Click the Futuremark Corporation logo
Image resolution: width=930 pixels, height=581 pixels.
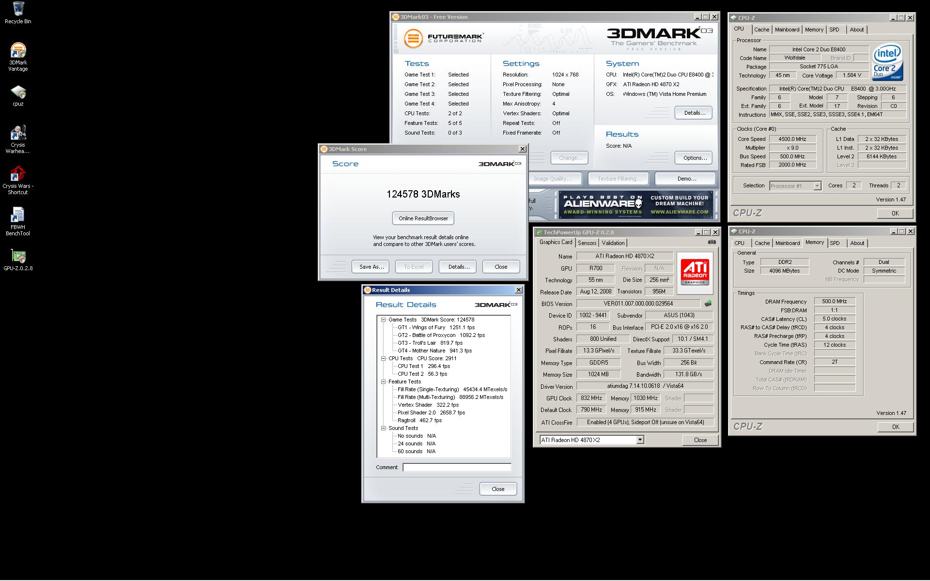point(444,38)
